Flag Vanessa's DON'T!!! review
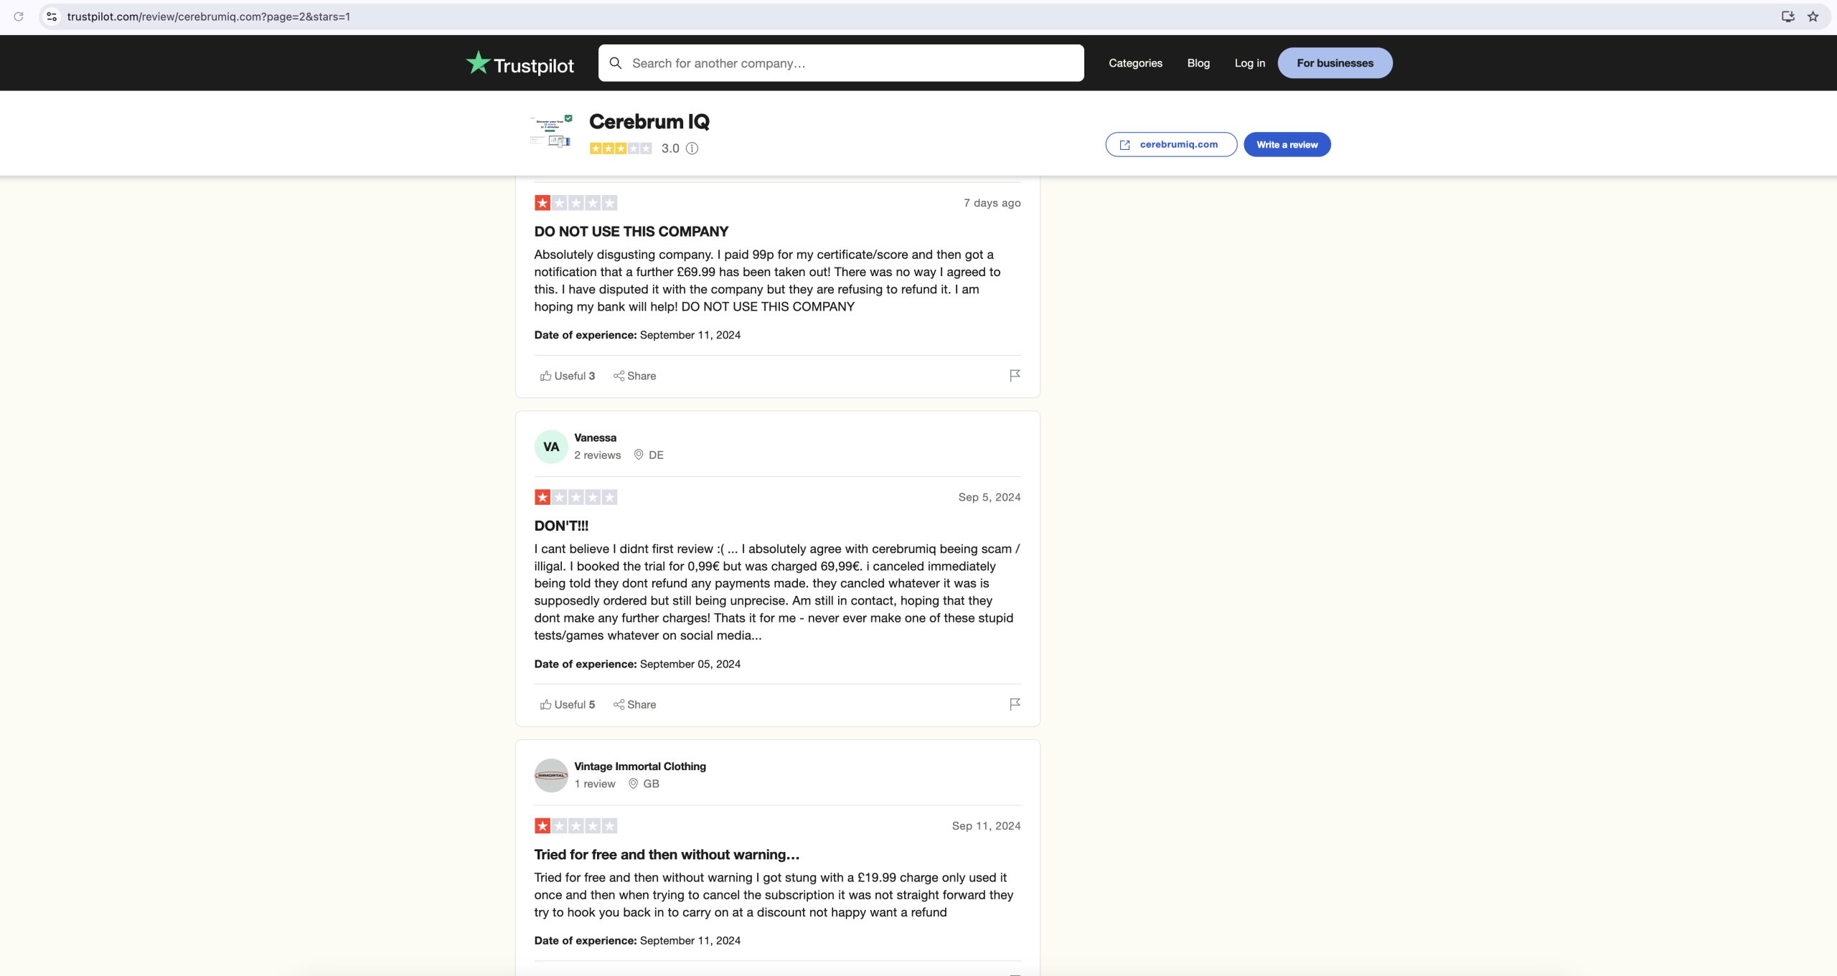The image size is (1837, 976). tap(1015, 704)
